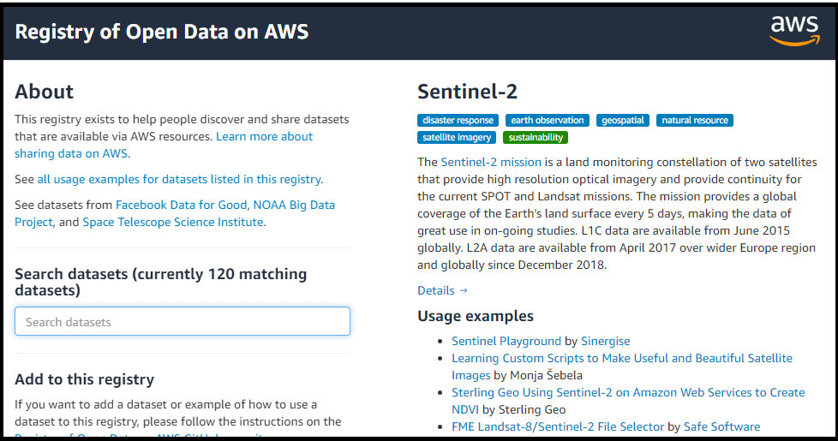
Task: Click the Registry of Open Data header title
Action: pos(162,32)
